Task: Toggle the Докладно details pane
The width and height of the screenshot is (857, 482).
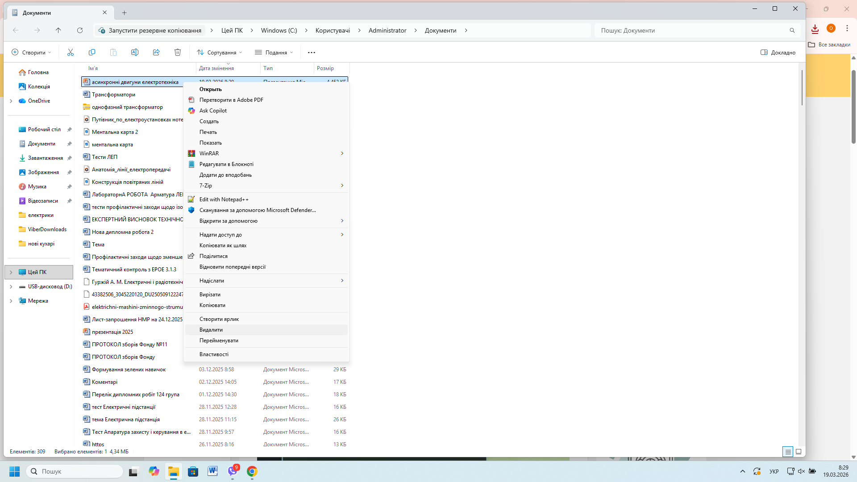Action: tap(778, 52)
